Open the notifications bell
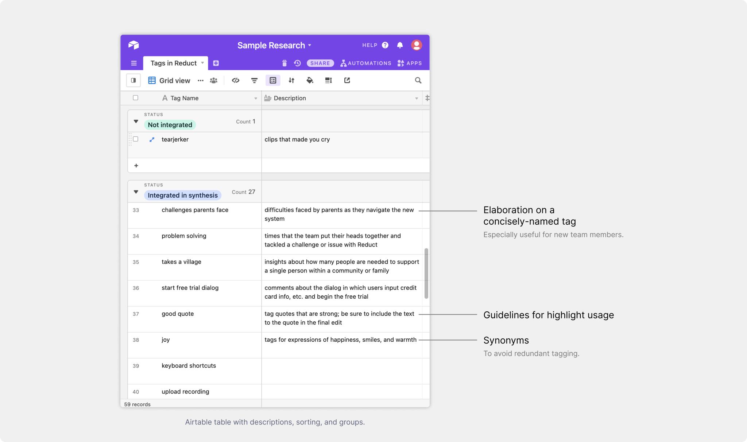The image size is (747, 442). click(x=400, y=45)
